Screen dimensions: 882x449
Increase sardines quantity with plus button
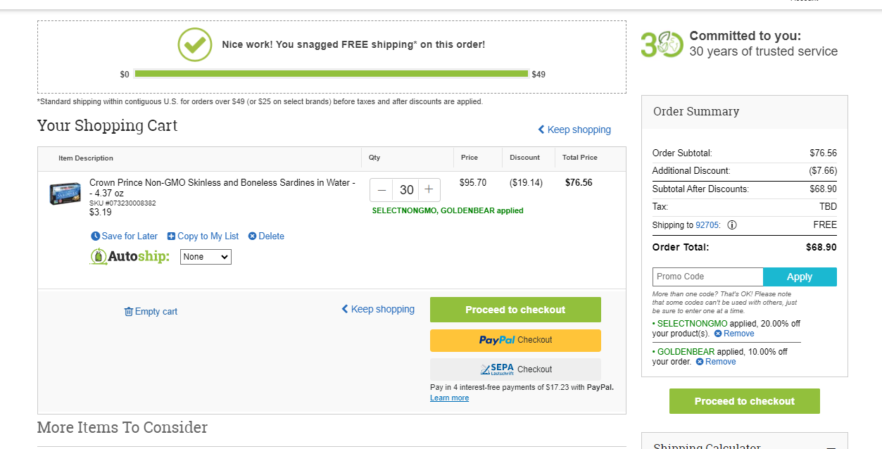pyautogui.click(x=429, y=190)
